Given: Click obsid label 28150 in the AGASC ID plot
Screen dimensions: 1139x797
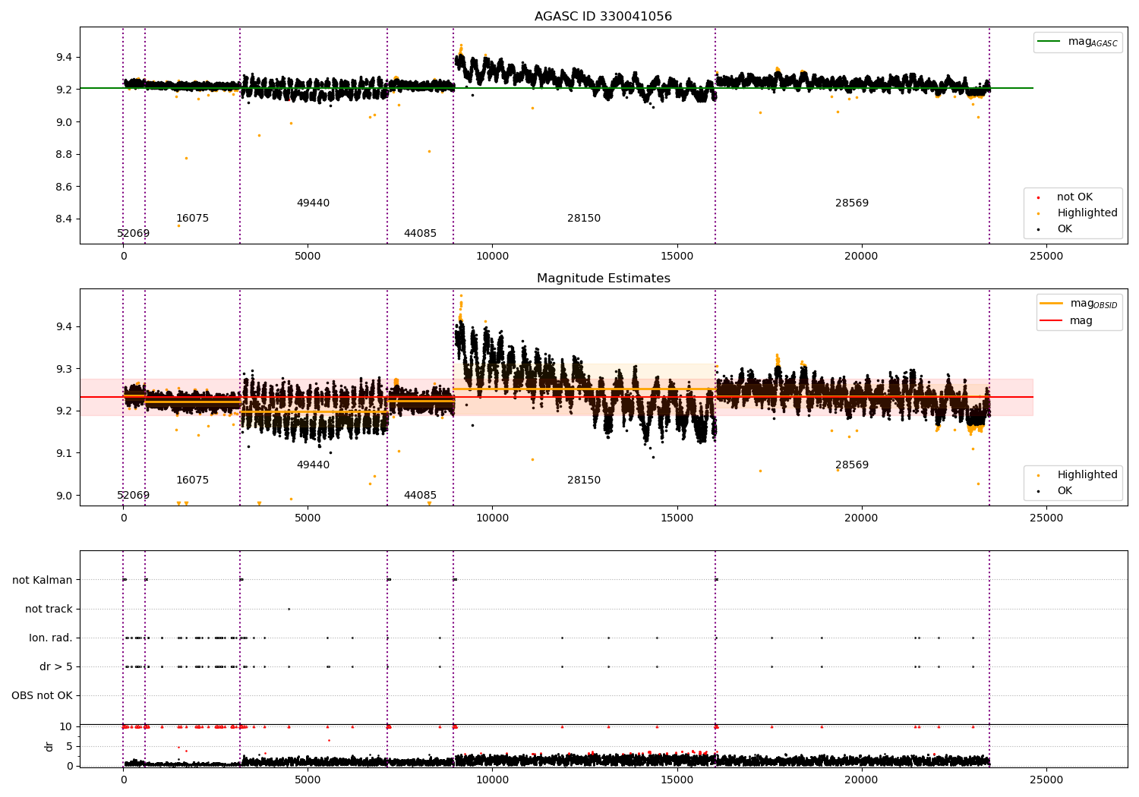Looking at the screenshot, I should [584, 219].
